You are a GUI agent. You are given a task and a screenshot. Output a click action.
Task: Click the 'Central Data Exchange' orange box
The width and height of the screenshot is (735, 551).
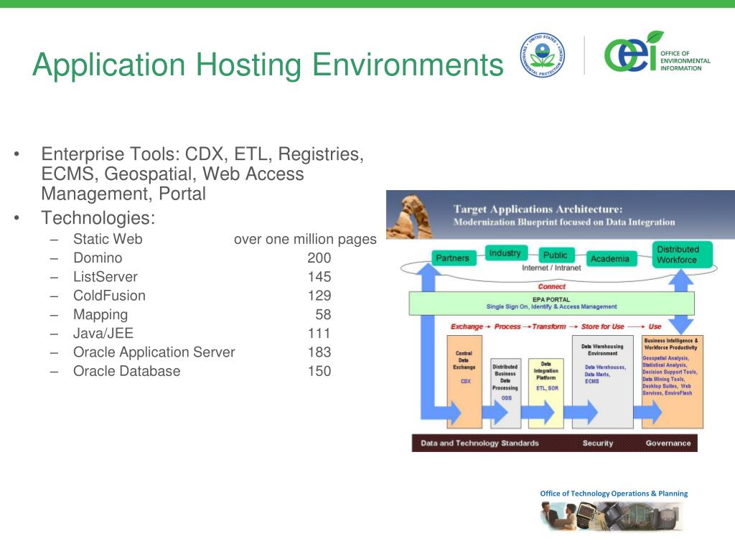pyautogui.click(x=464, y=382)
